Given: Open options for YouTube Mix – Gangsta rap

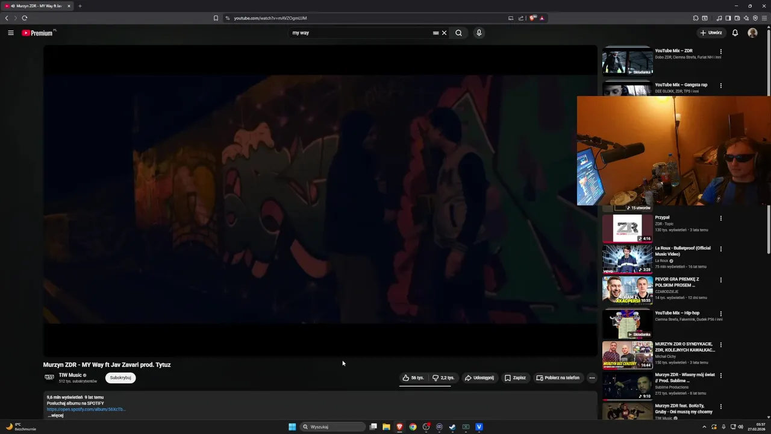Looking at the screenshot, I should coord(721,86).
